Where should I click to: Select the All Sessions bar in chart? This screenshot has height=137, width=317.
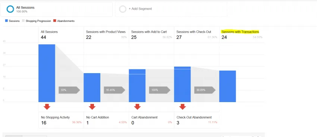click(x=47, y=73)
